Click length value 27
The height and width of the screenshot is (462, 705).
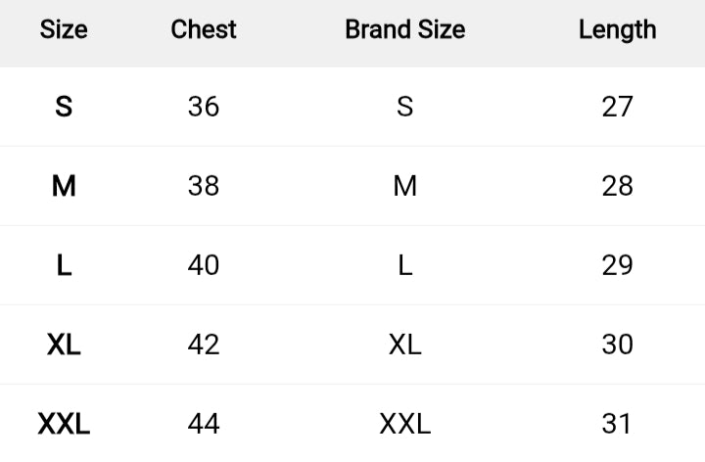pyautogui.click(x=617, y=106)
